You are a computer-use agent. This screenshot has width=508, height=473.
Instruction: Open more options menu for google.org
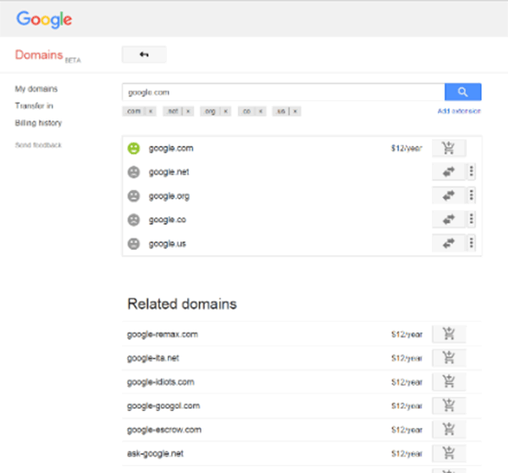coord(472,195)
